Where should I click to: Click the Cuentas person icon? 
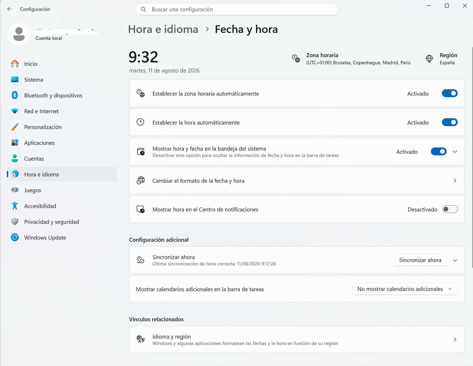[x=15, y=159]
